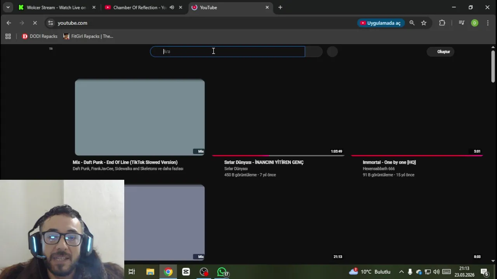497x279 pixels.
Task: Close the Wolcer Stream tab
Action: (94, 7)
